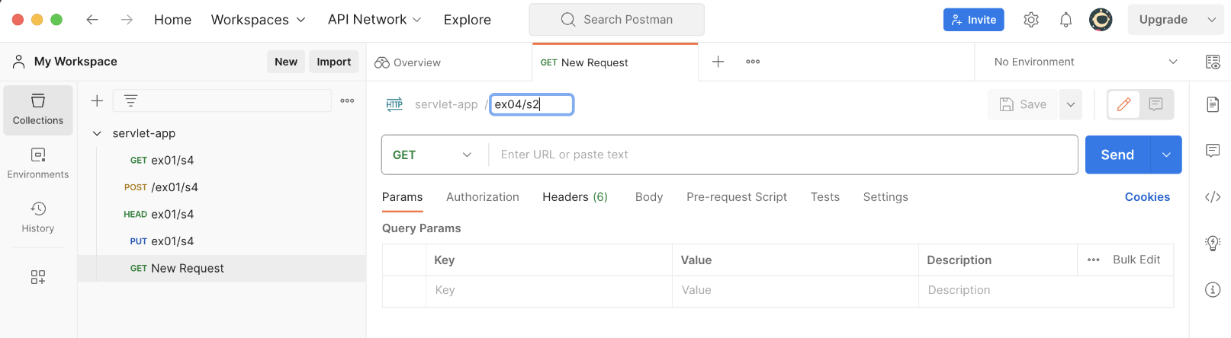The height and width of the screenshot is (338, 1231).
Task: Click the Import button
Action: (x=334, y=62)
